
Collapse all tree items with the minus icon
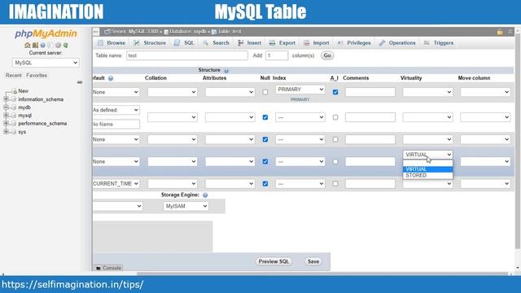tap(80, 82)
